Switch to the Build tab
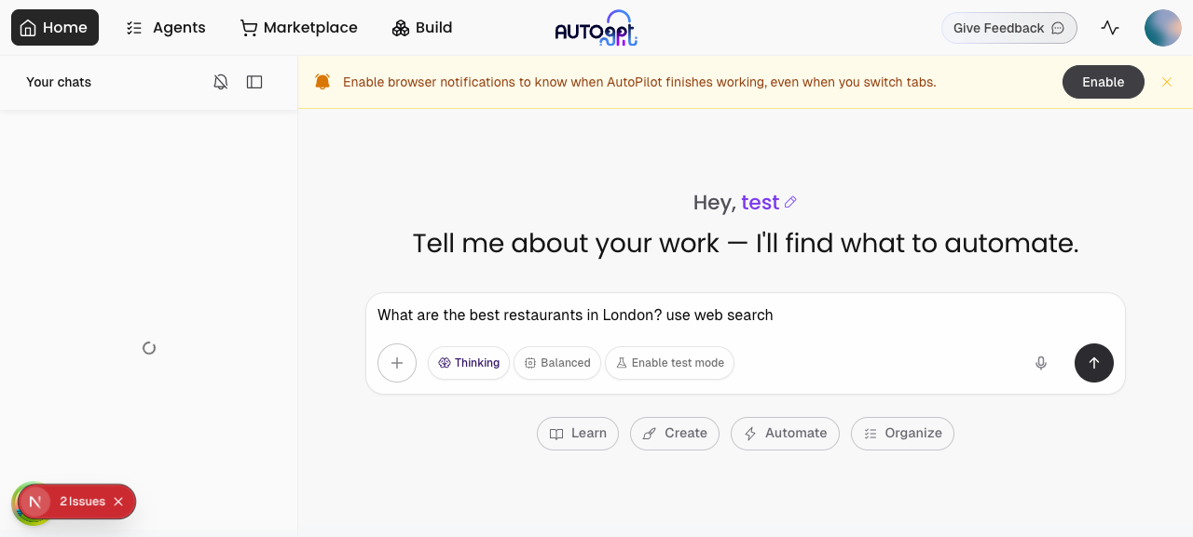Viewport: 1193px width, 537px height. (x=422, y=28)
